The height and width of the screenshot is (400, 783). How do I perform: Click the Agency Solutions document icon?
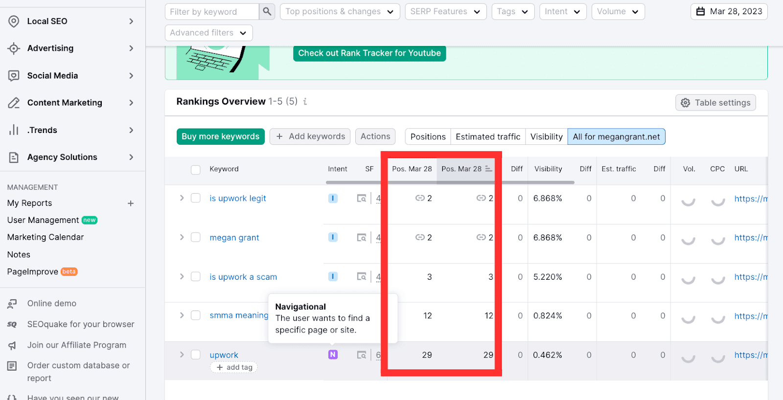click(x=14, y=157)
